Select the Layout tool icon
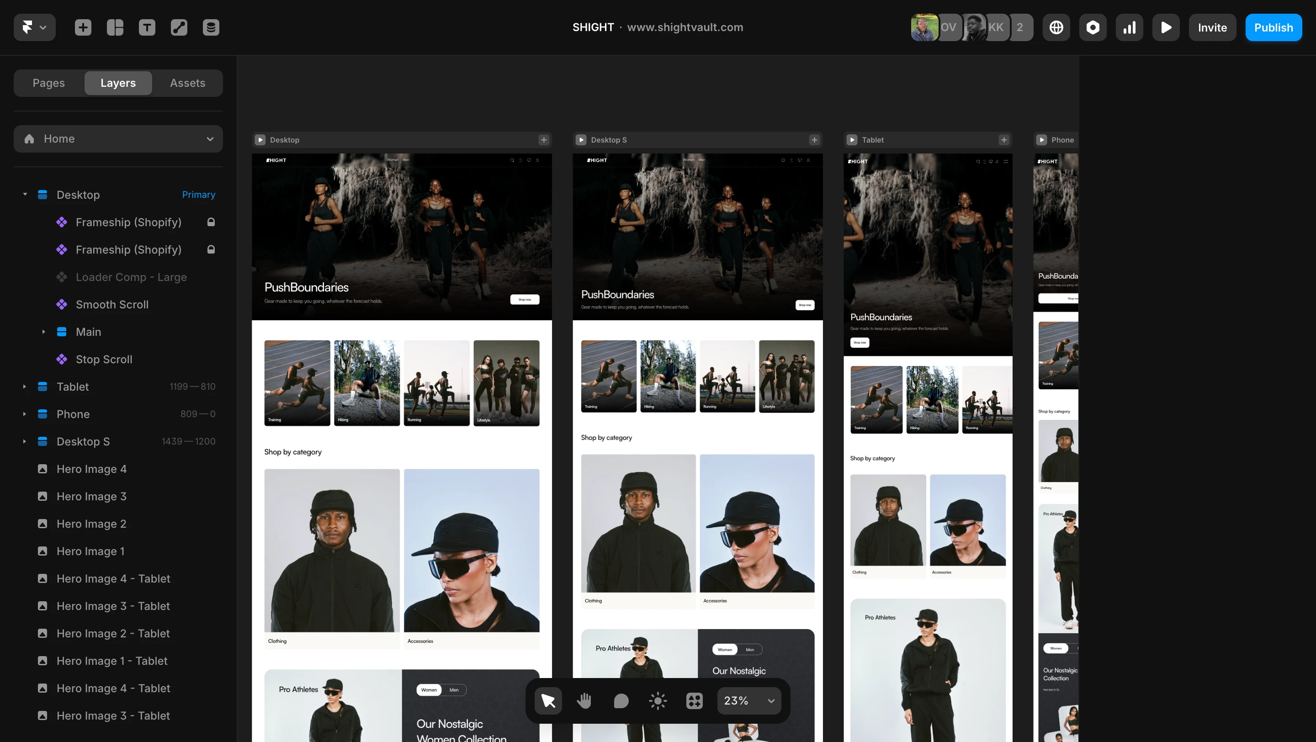The width and height of the screenshot is (1316, 742). coord(115,27)
